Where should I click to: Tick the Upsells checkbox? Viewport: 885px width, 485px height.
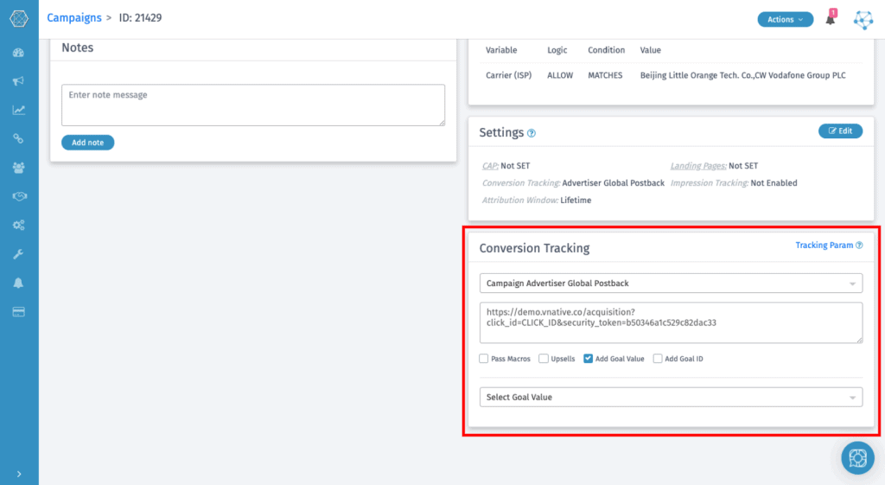pyautogui.click(x=544, y=359)
